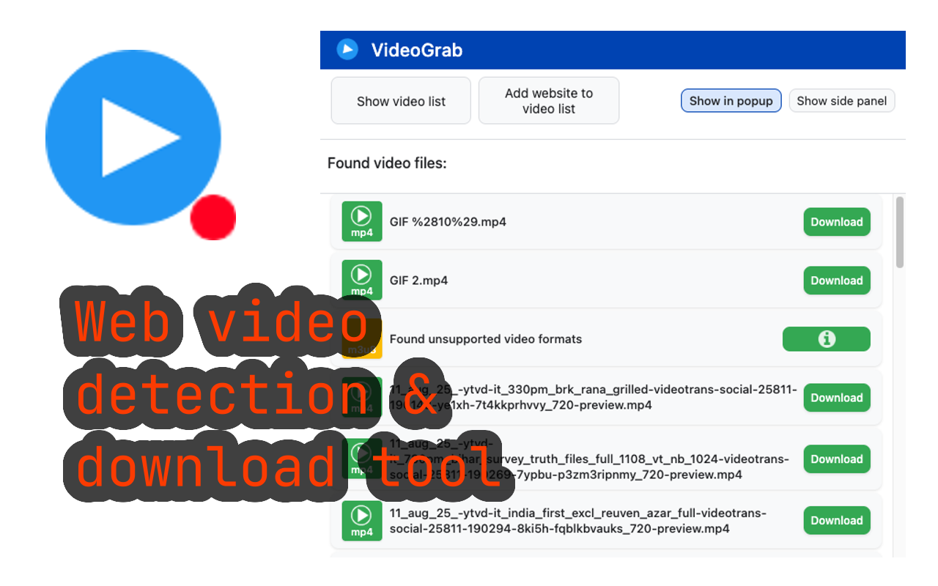Click the mp4 icon beside GIF 2.mp4
The height and width of the screenshot is (586, 938).
362,280
